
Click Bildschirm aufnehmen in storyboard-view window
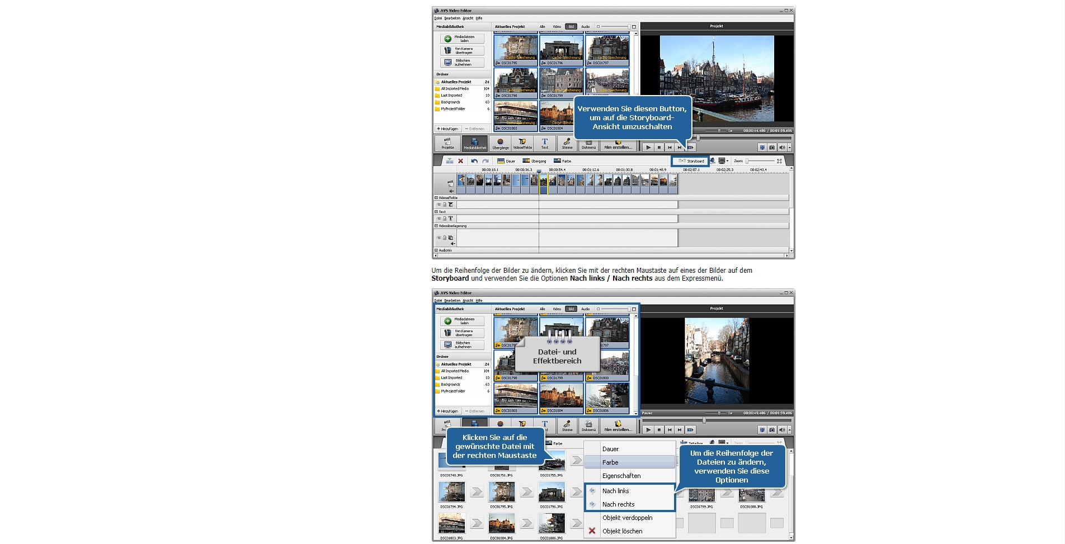[x=462, y=345]
